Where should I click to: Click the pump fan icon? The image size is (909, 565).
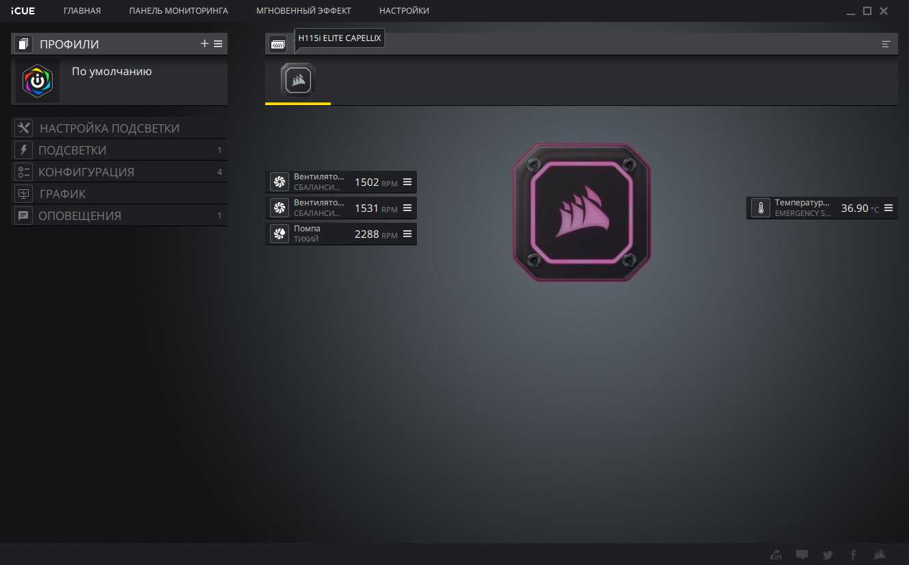pyautogui.click(x=279, y=234)
